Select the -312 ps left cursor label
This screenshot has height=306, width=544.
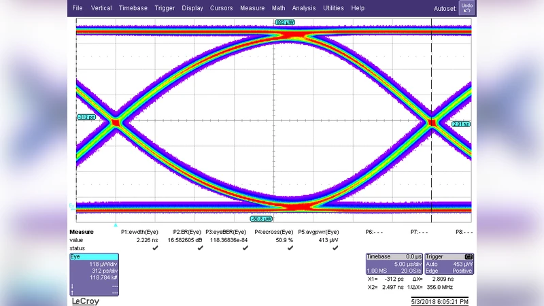[86, 118]
